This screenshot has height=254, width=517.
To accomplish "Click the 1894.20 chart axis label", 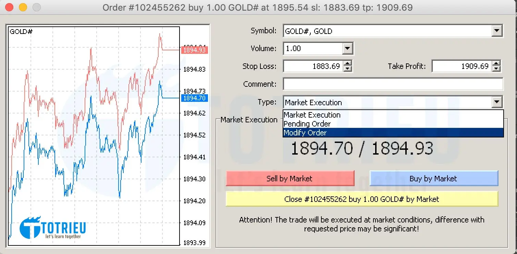I will pyautogui.click(x=194, y=201).
